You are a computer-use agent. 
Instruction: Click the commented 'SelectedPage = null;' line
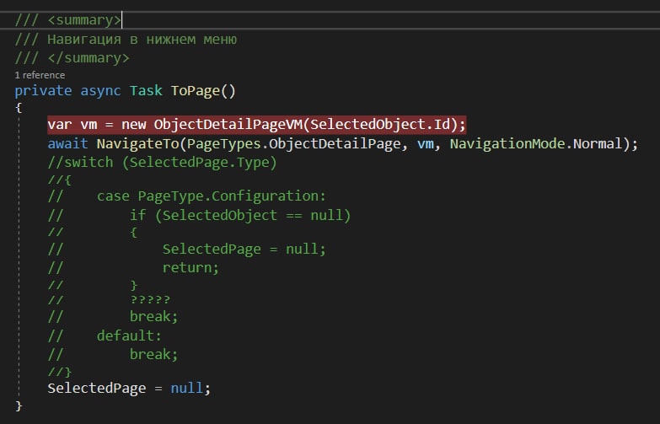coord(244,249)
